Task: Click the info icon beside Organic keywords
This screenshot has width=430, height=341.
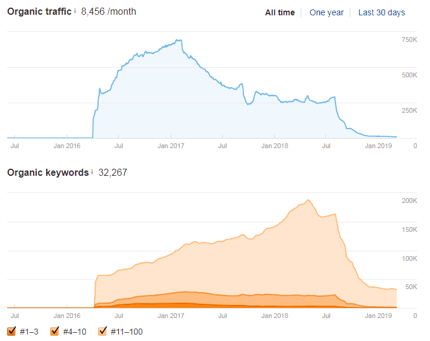Action: (92, 172)
